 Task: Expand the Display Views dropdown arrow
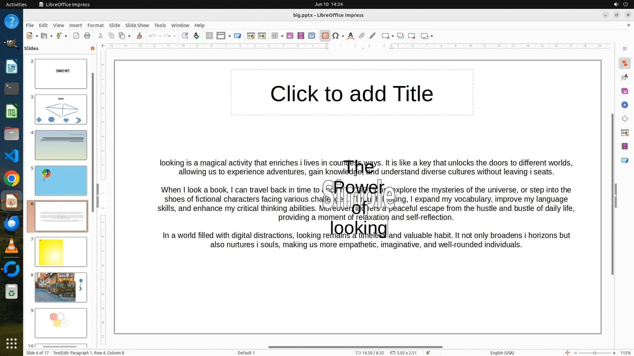click(x=229, y=36)
